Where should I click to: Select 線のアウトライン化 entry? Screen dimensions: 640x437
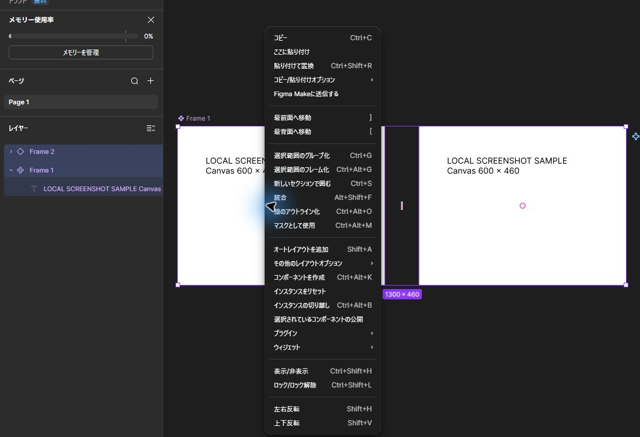[x=323, y=212]
